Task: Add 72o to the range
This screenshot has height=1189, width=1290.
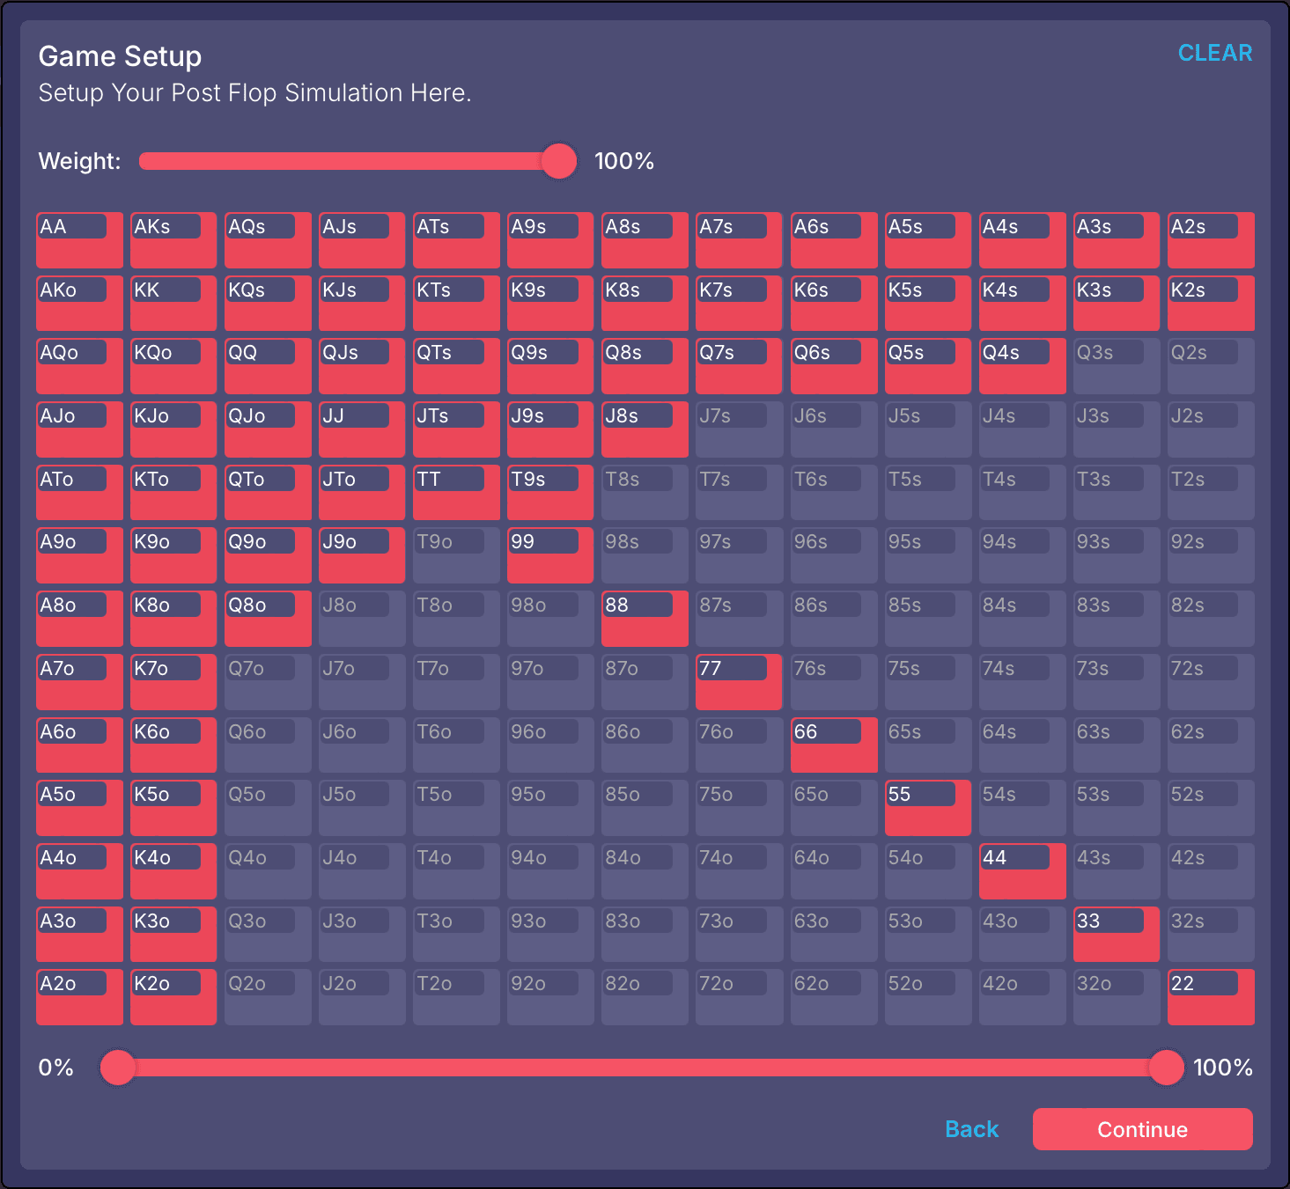Action: coord(739,997)
